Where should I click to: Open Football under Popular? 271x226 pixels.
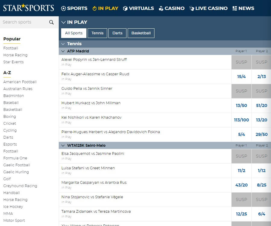click(11, 48)
